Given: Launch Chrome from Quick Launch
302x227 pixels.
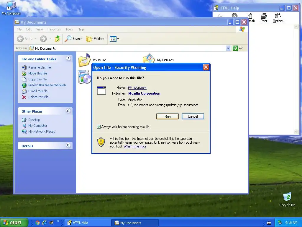Looking at the screenshot, I should pos(37,223).
